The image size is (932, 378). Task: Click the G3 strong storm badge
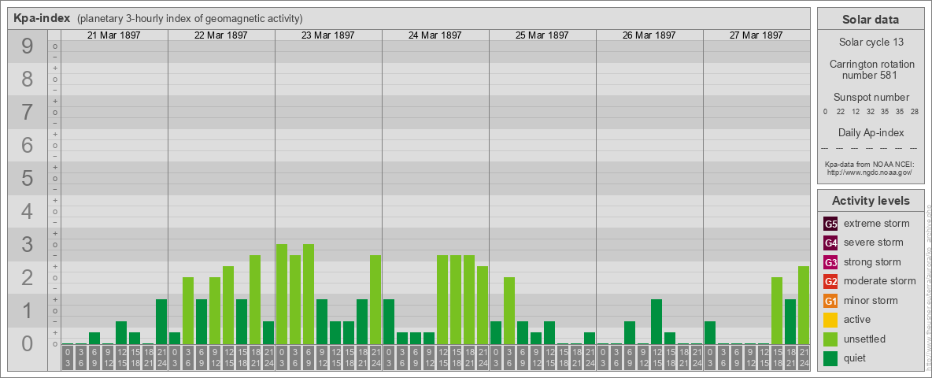coord(830,262)
